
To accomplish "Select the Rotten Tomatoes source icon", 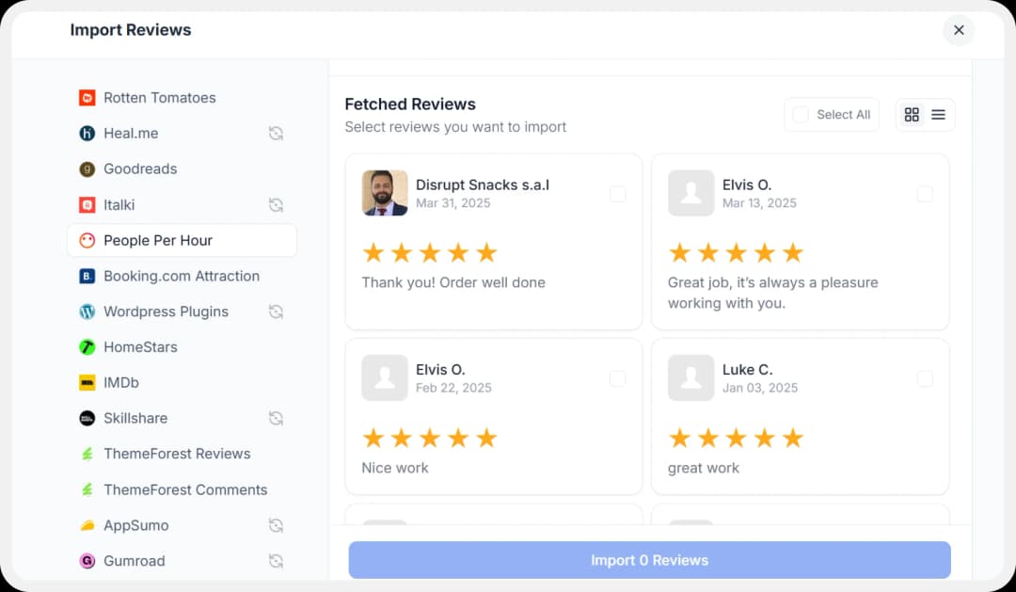I will (x=87, y=98).
